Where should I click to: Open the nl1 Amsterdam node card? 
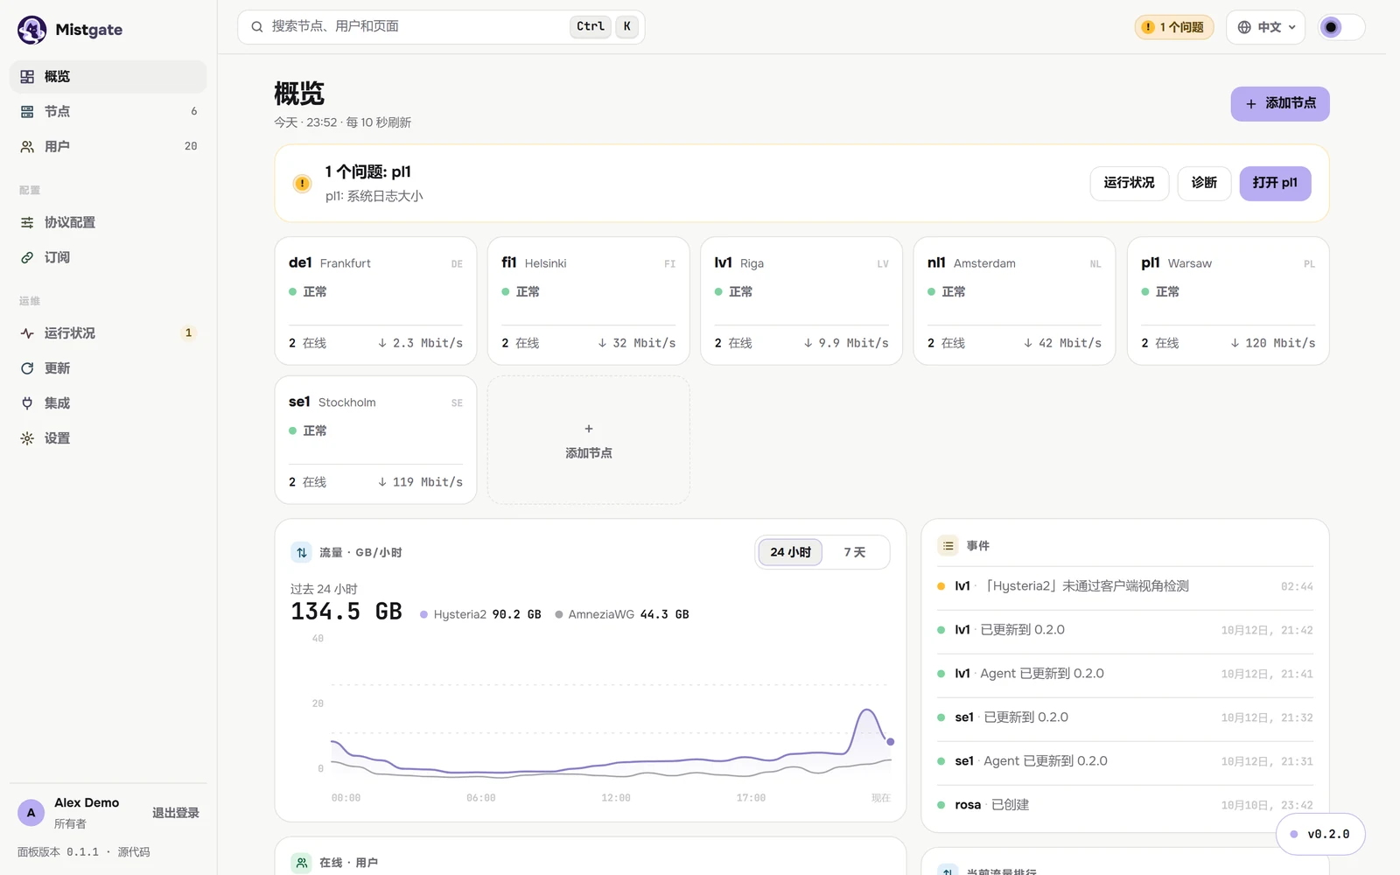pyautogui.click(x=1014, y=301)
